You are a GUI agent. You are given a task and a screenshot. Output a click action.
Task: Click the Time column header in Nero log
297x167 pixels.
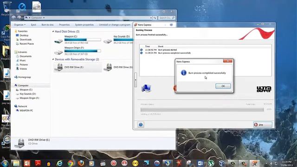pos(148,46)
